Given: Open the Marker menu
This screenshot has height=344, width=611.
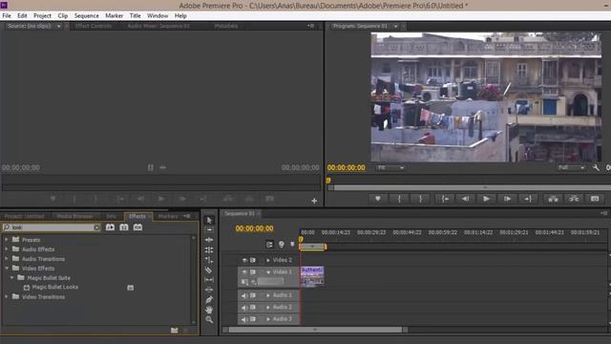Looking at the screenshot, I should pos(115,15).
